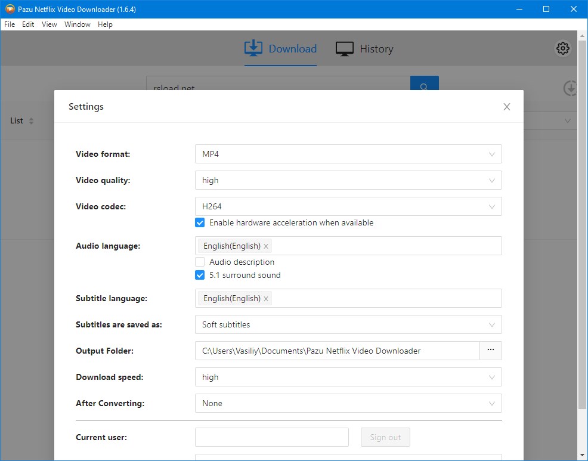This screenshot has width=588, height=461.
Task: Open the Window menu
Action: 77,24
